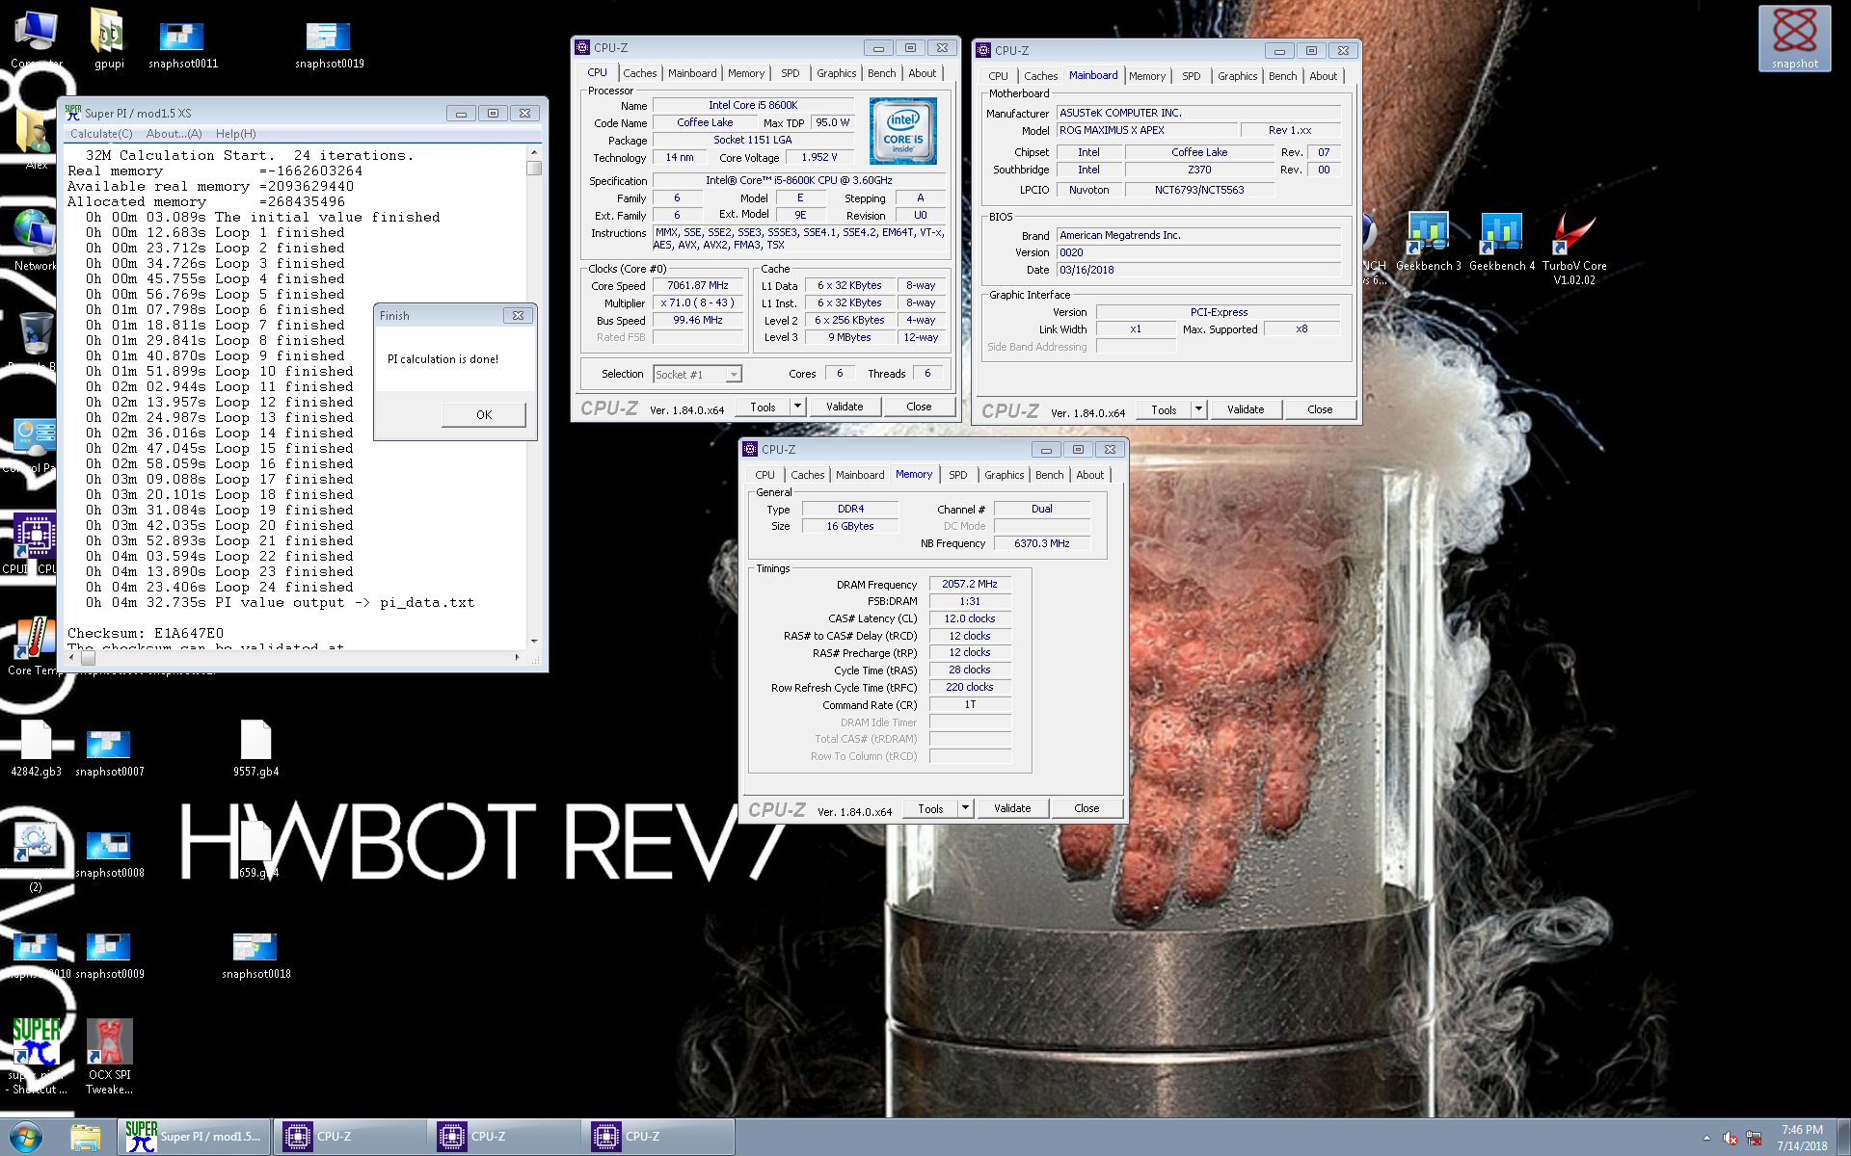Click Tools button in Memory window
Screen dimensions: 1851x1156
(x=930, y=808)
